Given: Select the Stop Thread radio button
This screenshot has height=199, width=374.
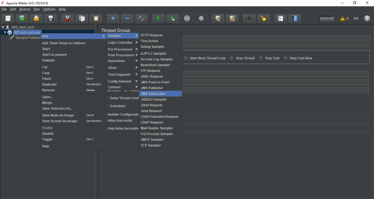Looking at the screenshot, I should coord(232,58).
